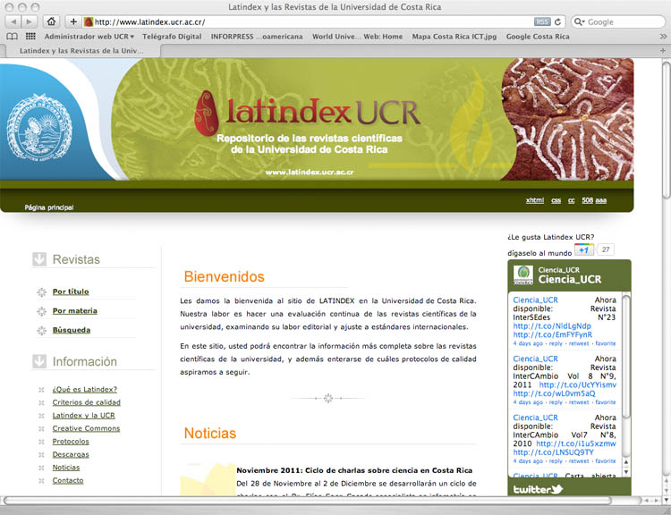The image size is (671, 515).
Task: Click the xhtml footer link
Action: click(x=535, y=200)
